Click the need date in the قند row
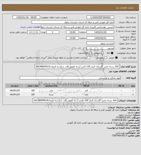 click(x=15, y=90)
